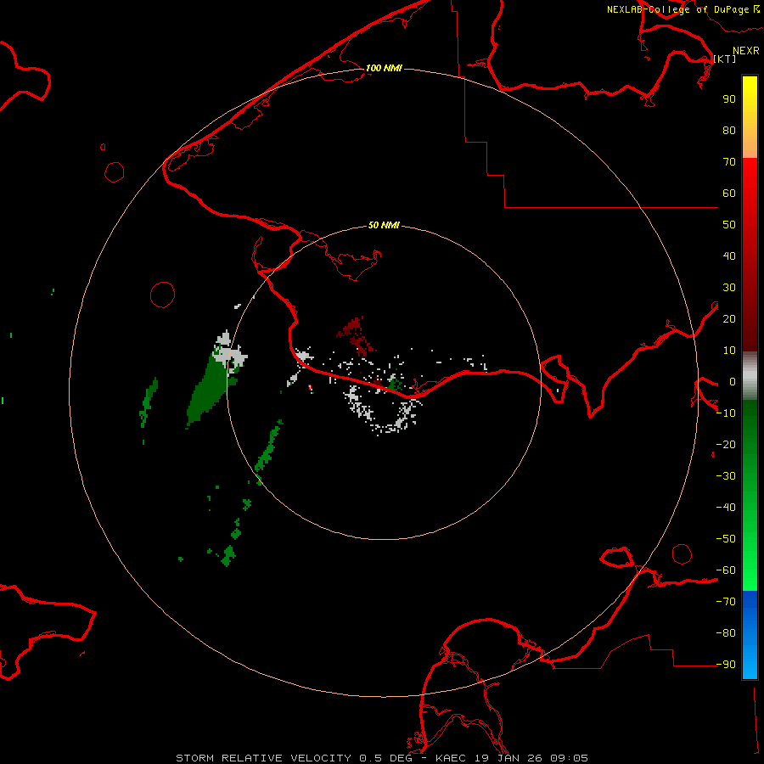Click the -70 scale value
This screenshot has width=764, height=764.
point(726,602)
